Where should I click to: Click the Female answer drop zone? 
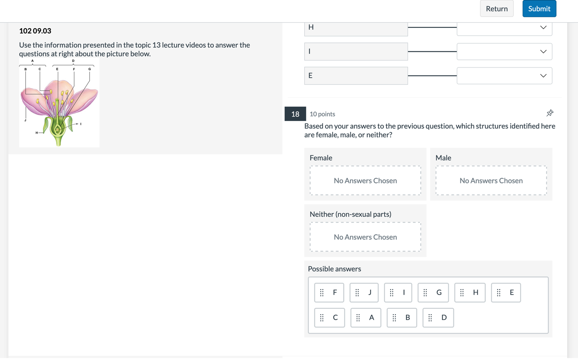point(365,181)
